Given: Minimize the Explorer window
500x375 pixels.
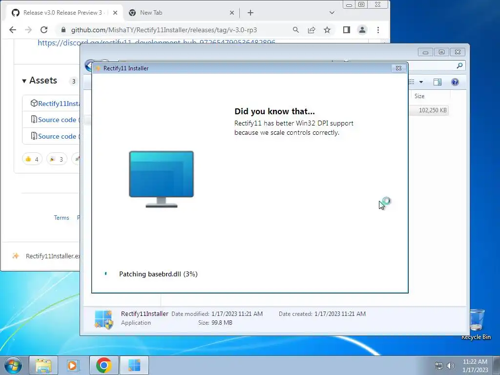Looking at the screenshot, I should 425,52.
